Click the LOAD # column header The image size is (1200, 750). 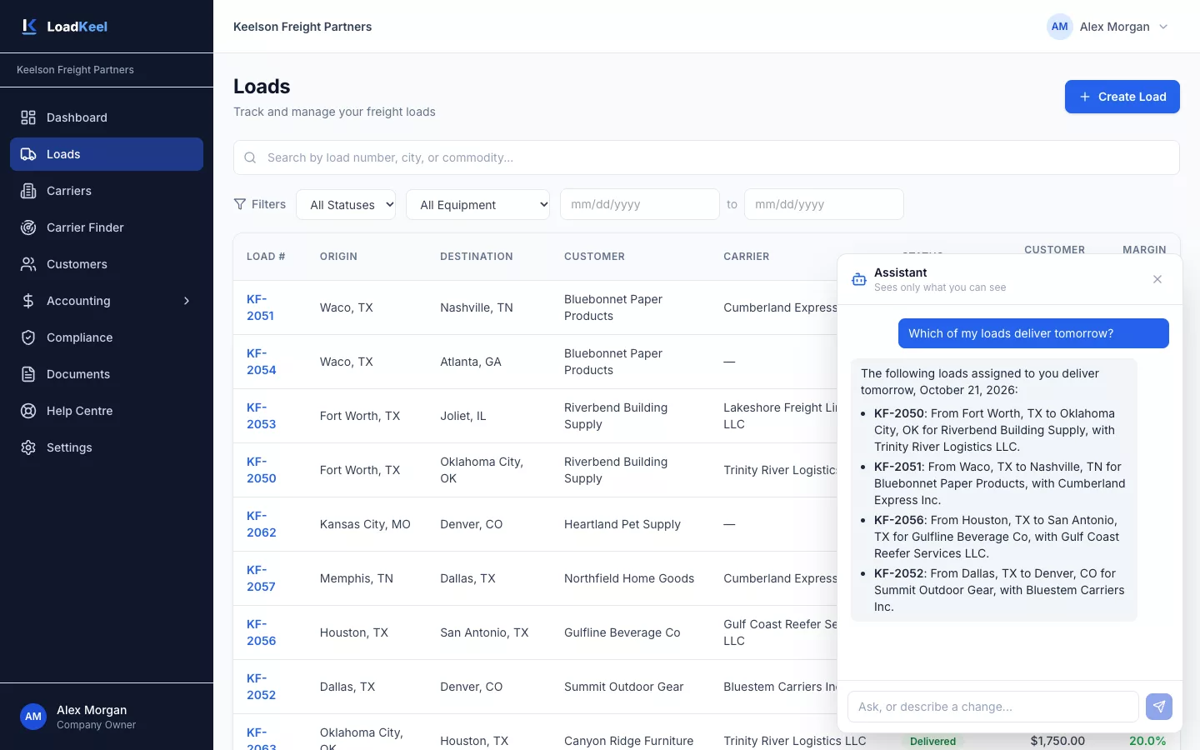(x=266, y=257)
